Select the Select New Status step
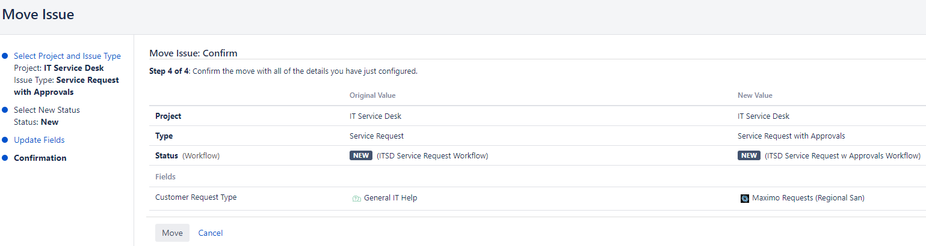The height and width of the screenshot is (246, 926). point(47,110)
